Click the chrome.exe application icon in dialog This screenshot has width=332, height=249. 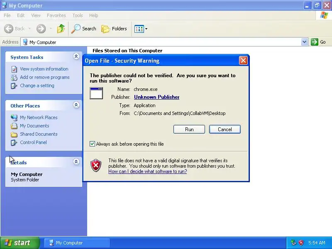96,93
